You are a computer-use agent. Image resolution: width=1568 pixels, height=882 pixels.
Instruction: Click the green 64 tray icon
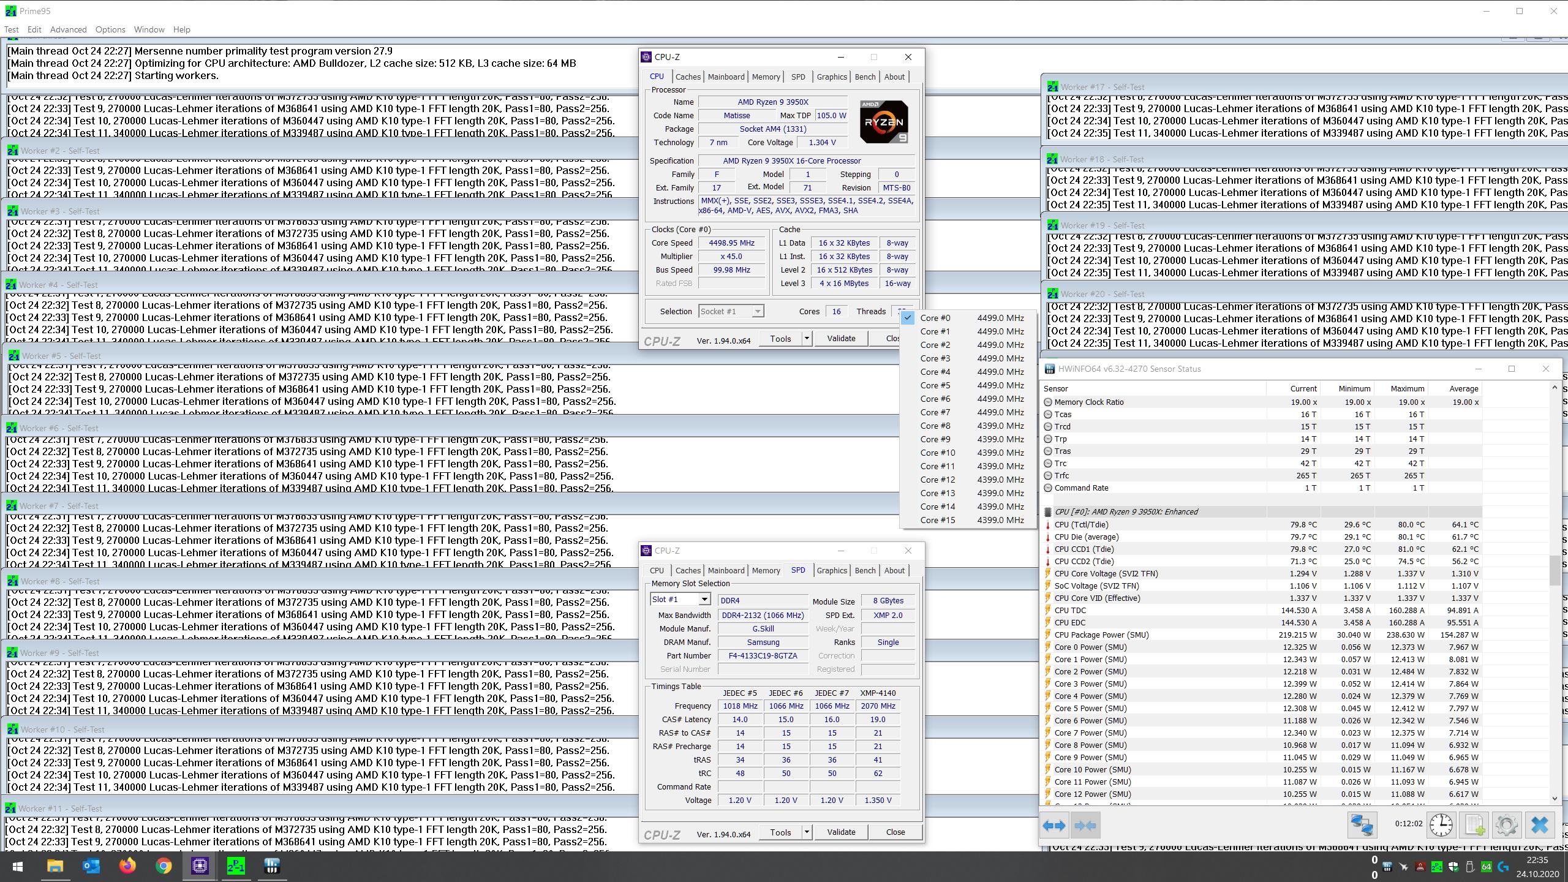tap(1486, 867)
